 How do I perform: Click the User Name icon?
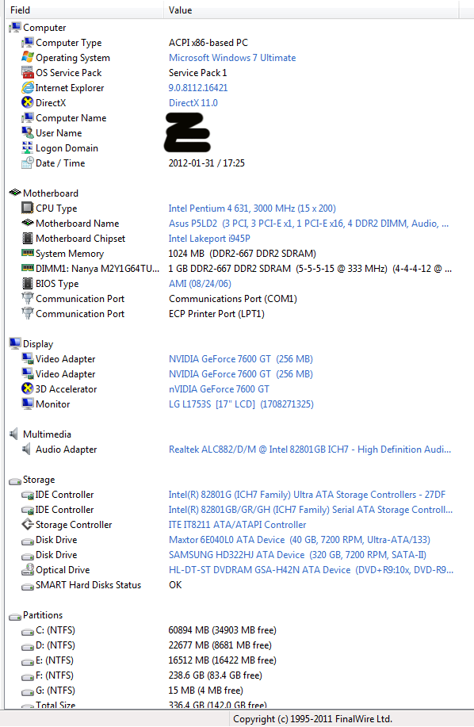coord(27,132)
